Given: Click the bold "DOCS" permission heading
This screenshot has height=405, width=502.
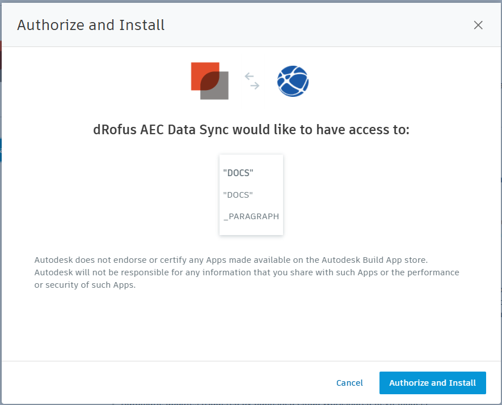Looking at the screenshot, I should pos(238,173).
